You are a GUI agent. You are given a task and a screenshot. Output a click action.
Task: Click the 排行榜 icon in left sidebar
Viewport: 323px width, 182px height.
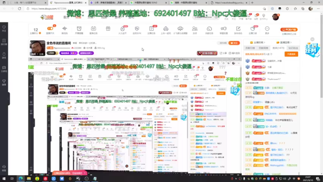[x=4, y=42]
